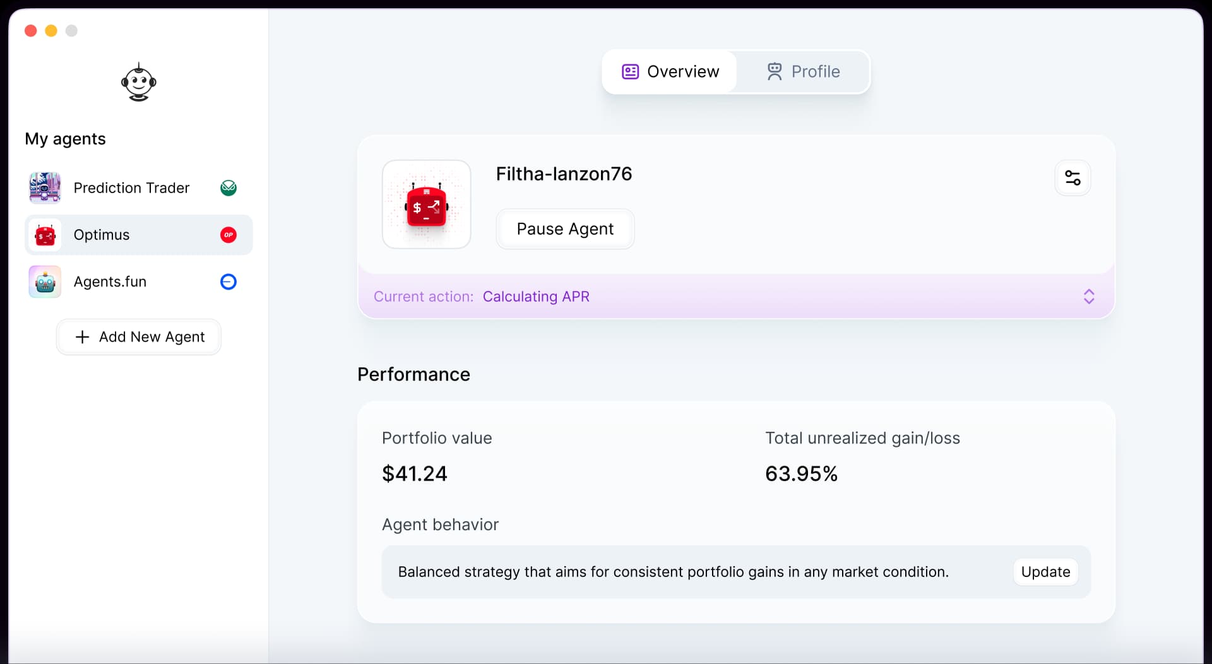
Task: Click the red OP chain badge
Action: point(229,235)
